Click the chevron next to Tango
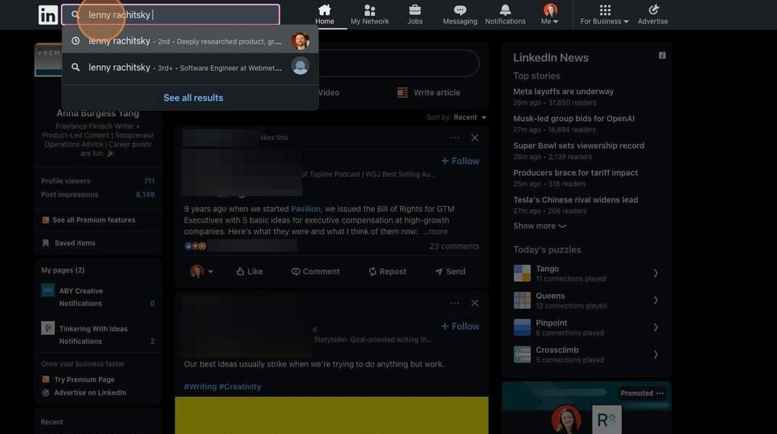777x434 pixels. point(656,273)
